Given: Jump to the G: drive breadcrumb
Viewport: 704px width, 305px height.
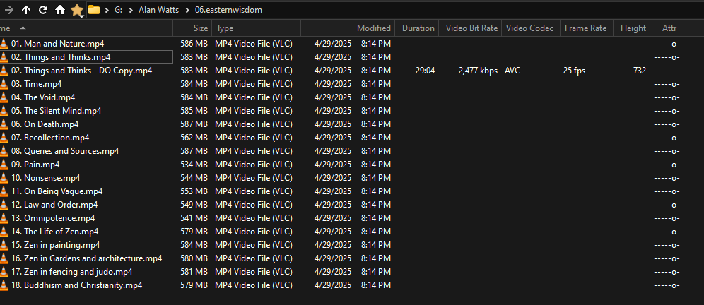Looking at the screenshot, I should (x=118, y=10).
